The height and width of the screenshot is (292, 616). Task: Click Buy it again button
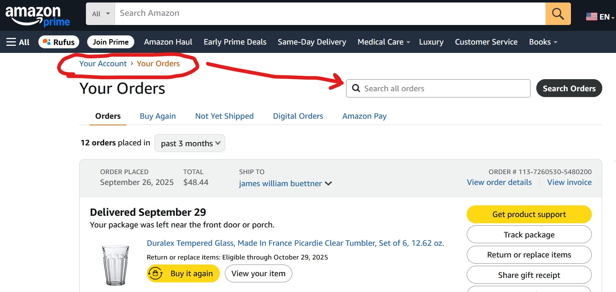183,274
